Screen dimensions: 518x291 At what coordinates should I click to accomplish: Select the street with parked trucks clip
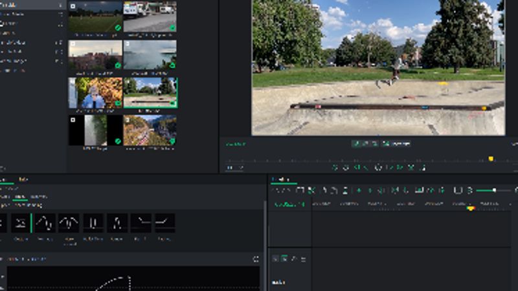pos(150,16)
